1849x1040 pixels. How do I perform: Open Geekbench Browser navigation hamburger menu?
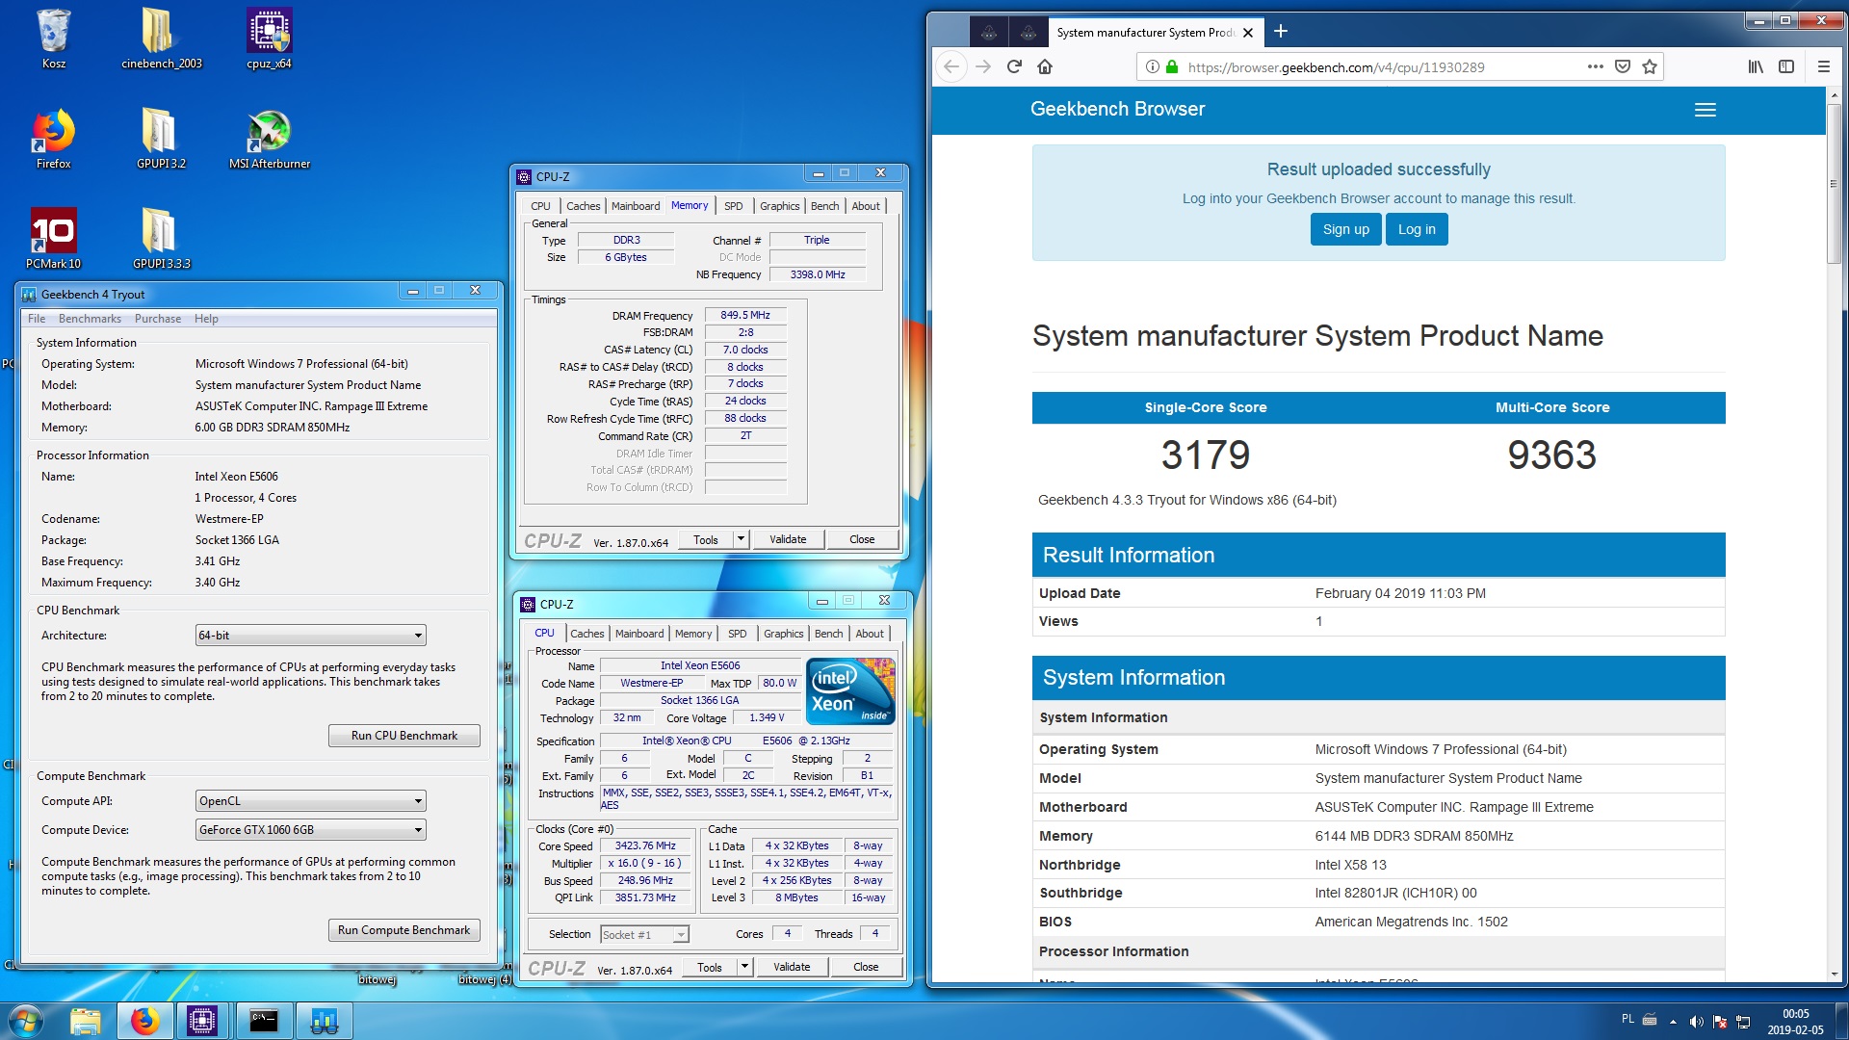click(x=1705, y=110)
